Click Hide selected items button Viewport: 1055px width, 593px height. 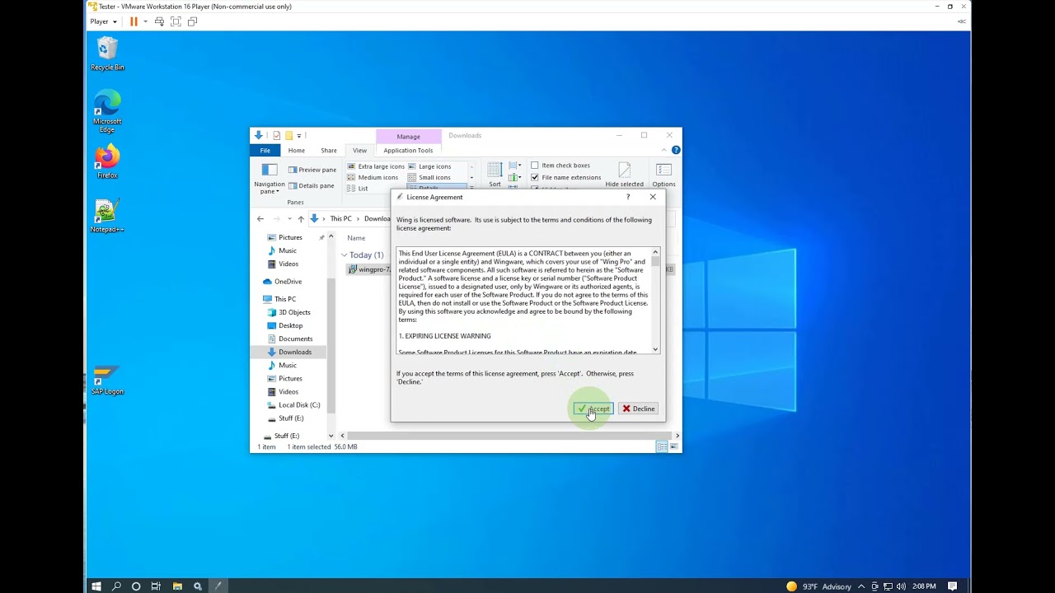[624, 175]
